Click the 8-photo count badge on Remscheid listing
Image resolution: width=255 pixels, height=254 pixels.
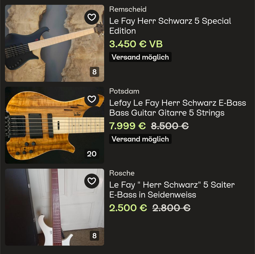(x=94, y=72)
